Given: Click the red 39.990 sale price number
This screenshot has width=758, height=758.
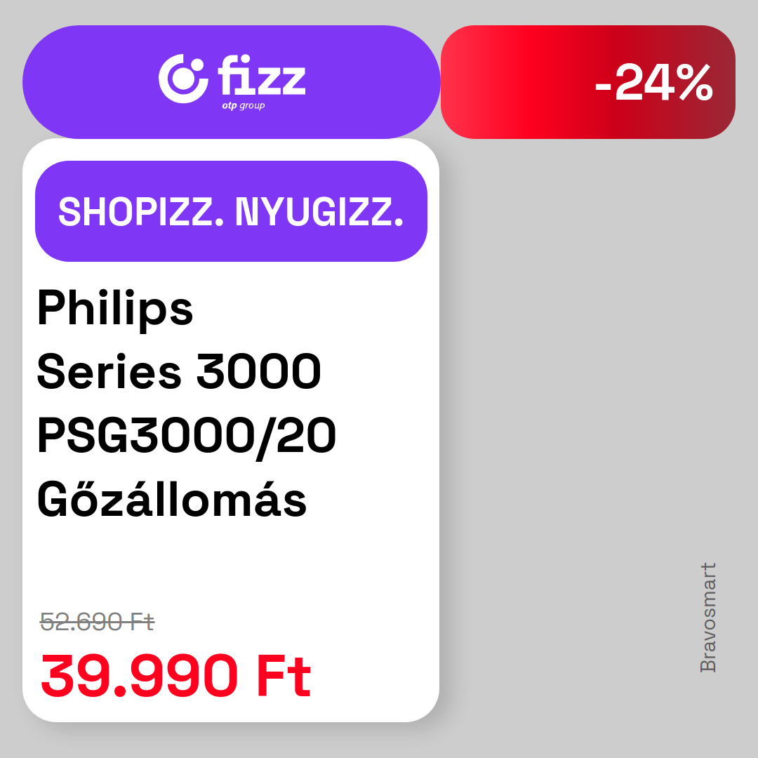Looking at the screenshot, I should (139, 675).
